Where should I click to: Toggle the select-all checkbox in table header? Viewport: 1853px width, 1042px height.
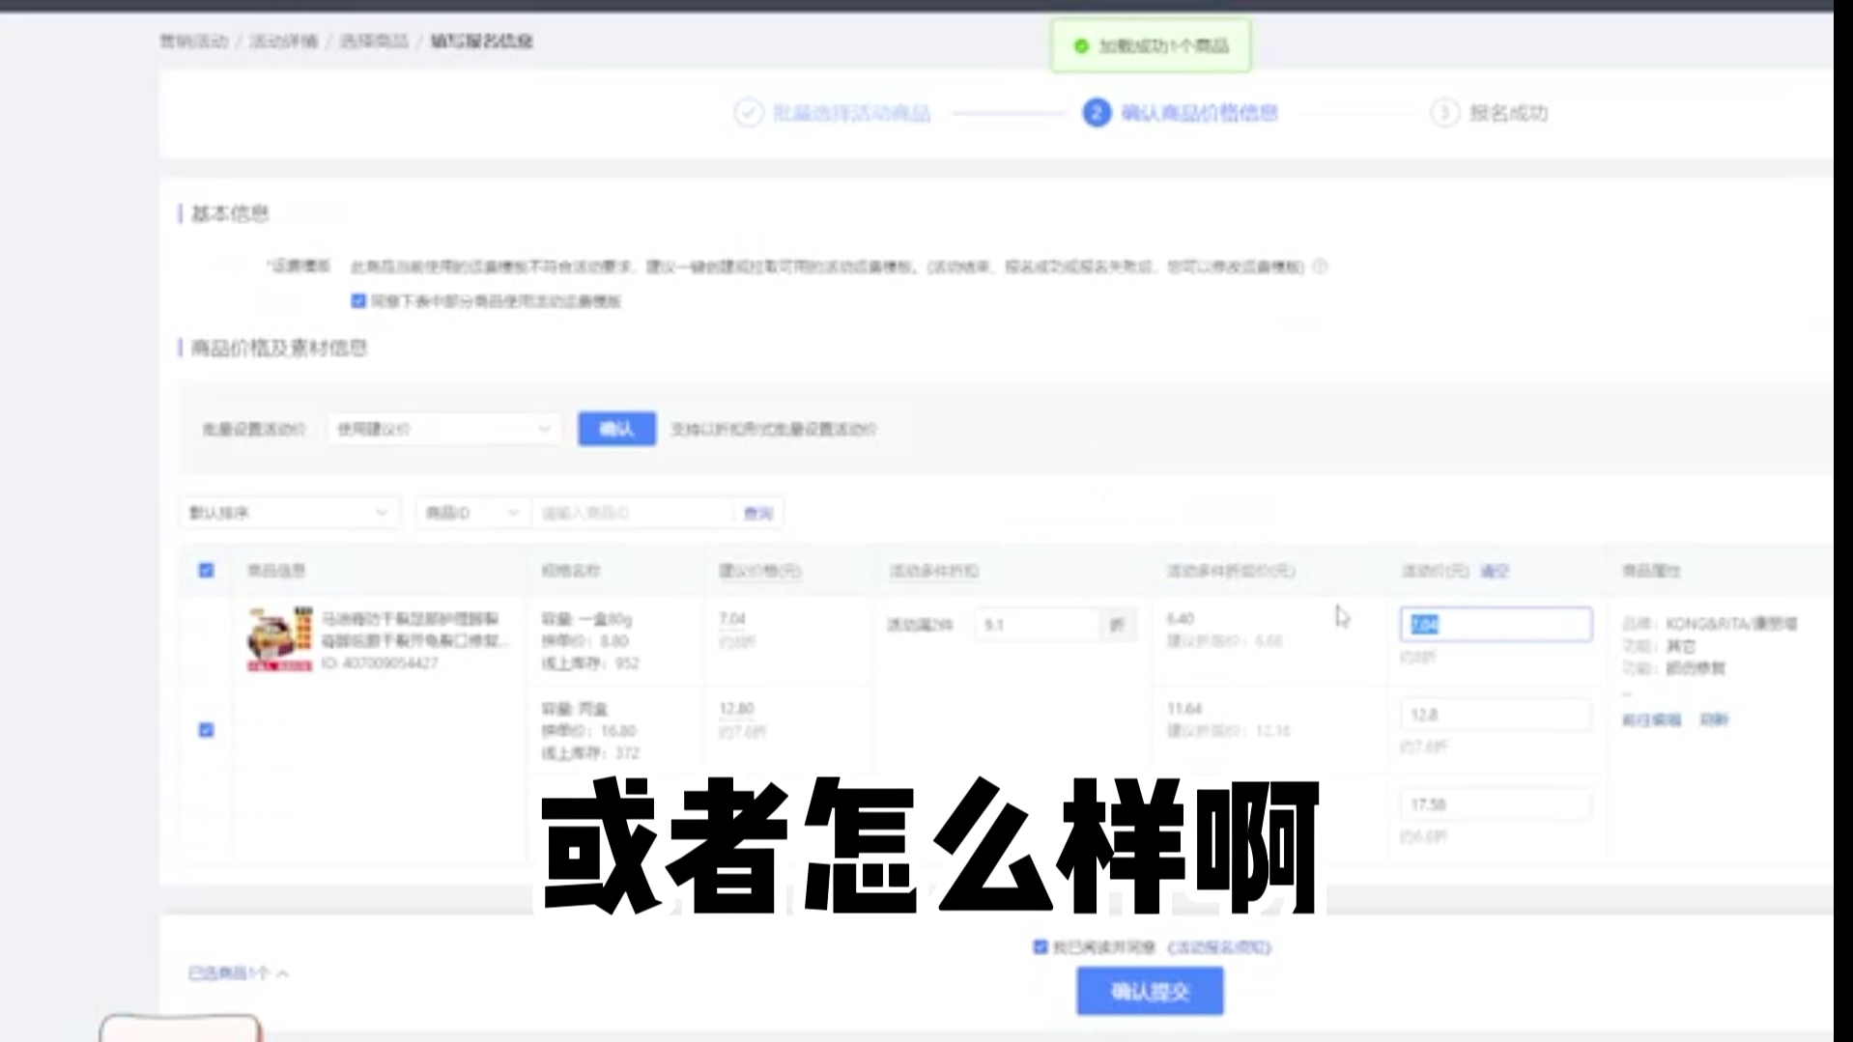[205, 571]
